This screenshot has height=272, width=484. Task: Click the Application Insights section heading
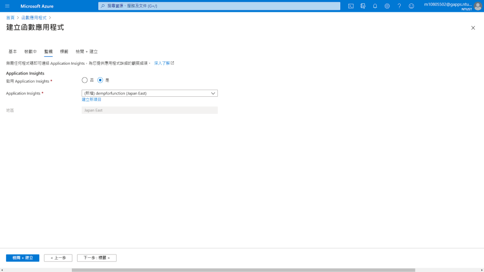25,73
